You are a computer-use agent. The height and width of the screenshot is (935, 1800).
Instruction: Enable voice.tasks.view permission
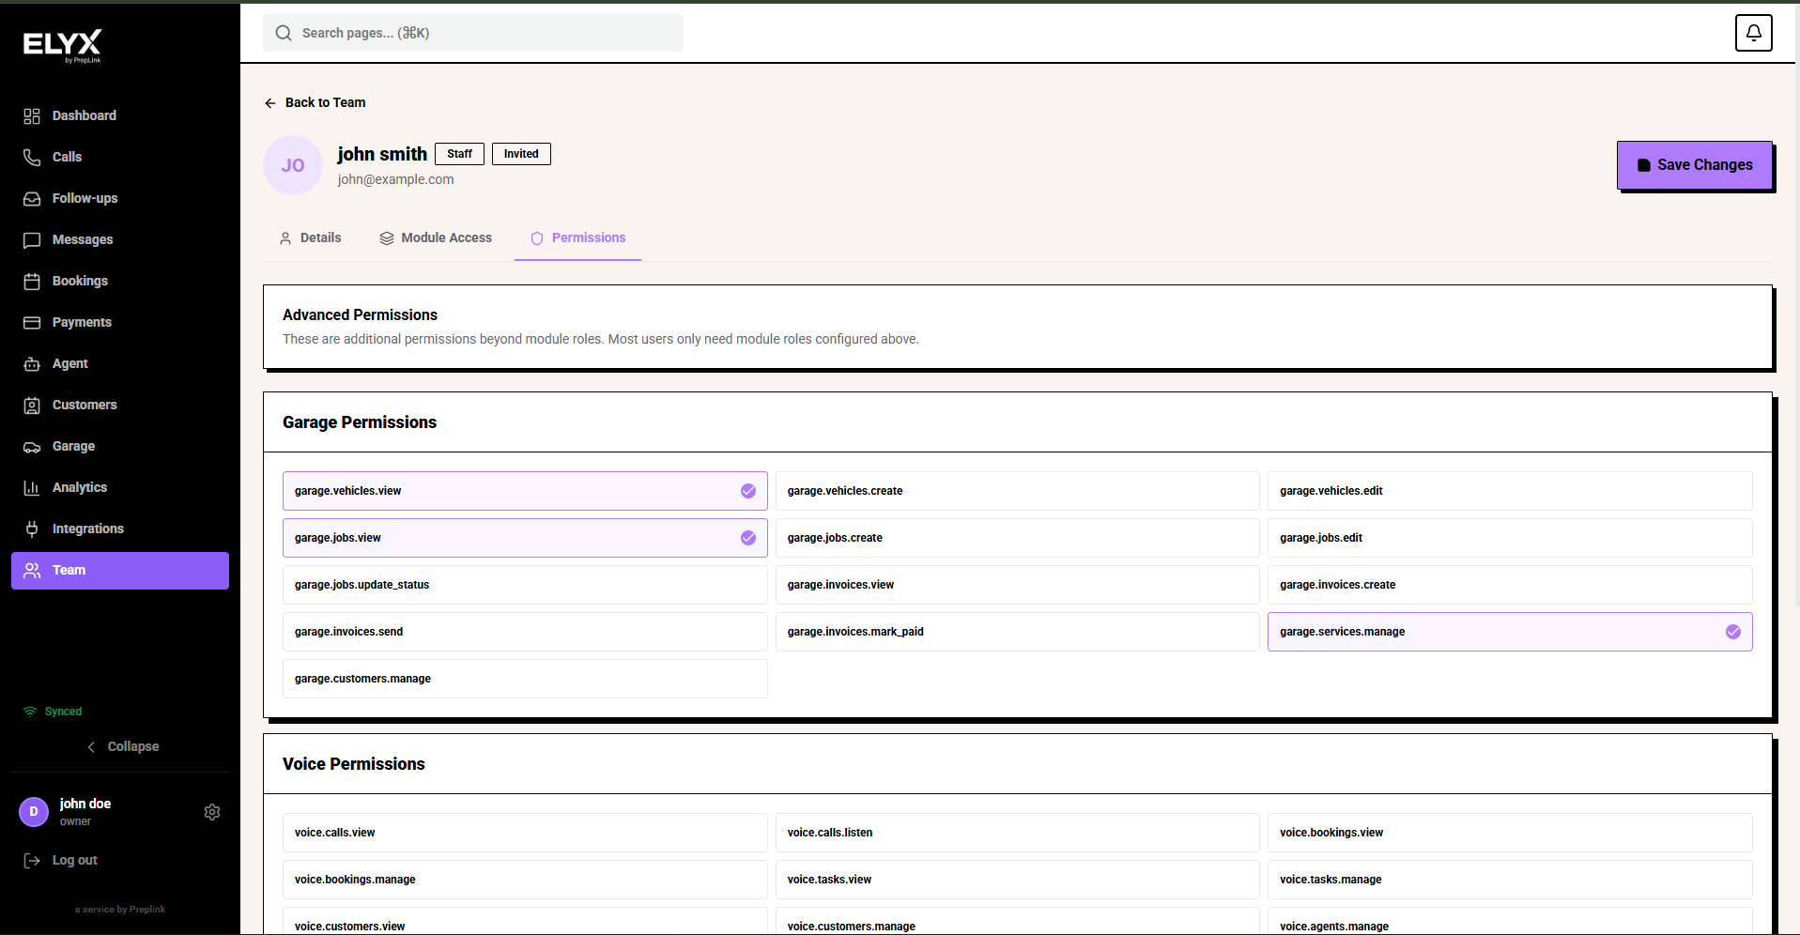click(1017, 880)
